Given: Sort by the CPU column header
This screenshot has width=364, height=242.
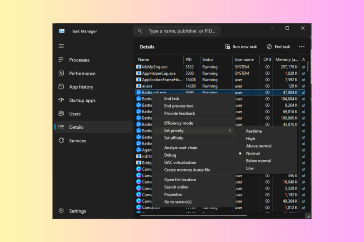Looking at the screenshot, I should [266, 59].
